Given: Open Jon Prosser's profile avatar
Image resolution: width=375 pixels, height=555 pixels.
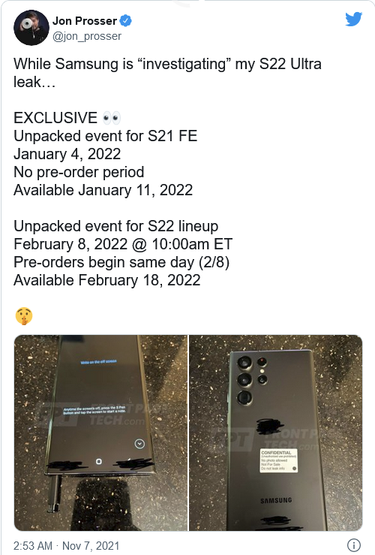Looking at the screenshot, I should click(31, 28).
